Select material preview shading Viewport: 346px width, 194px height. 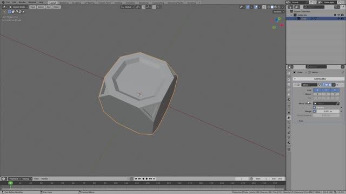[x=276, y=7]
